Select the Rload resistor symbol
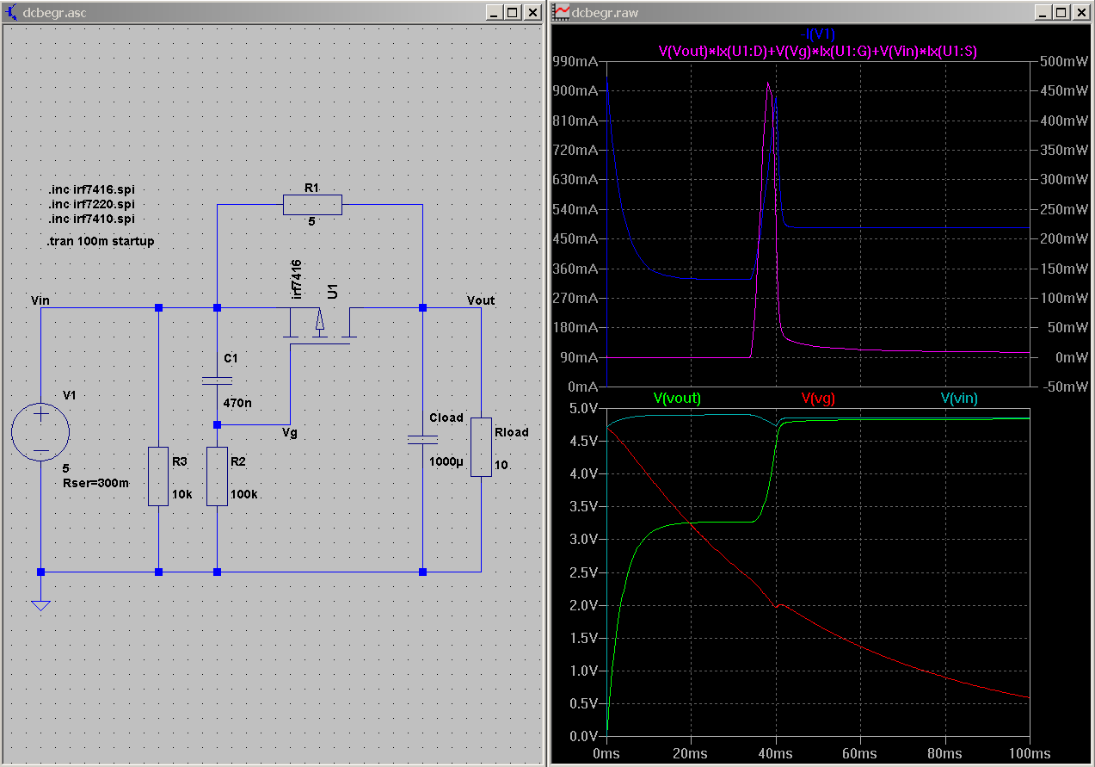This screenshot has height=767, width=1095. click(481, 448)
